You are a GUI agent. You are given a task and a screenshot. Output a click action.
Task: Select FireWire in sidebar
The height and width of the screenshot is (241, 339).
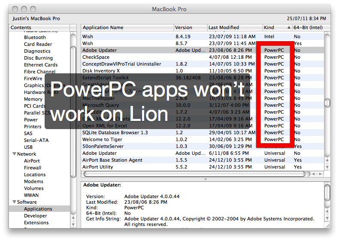tap(33, 78)
